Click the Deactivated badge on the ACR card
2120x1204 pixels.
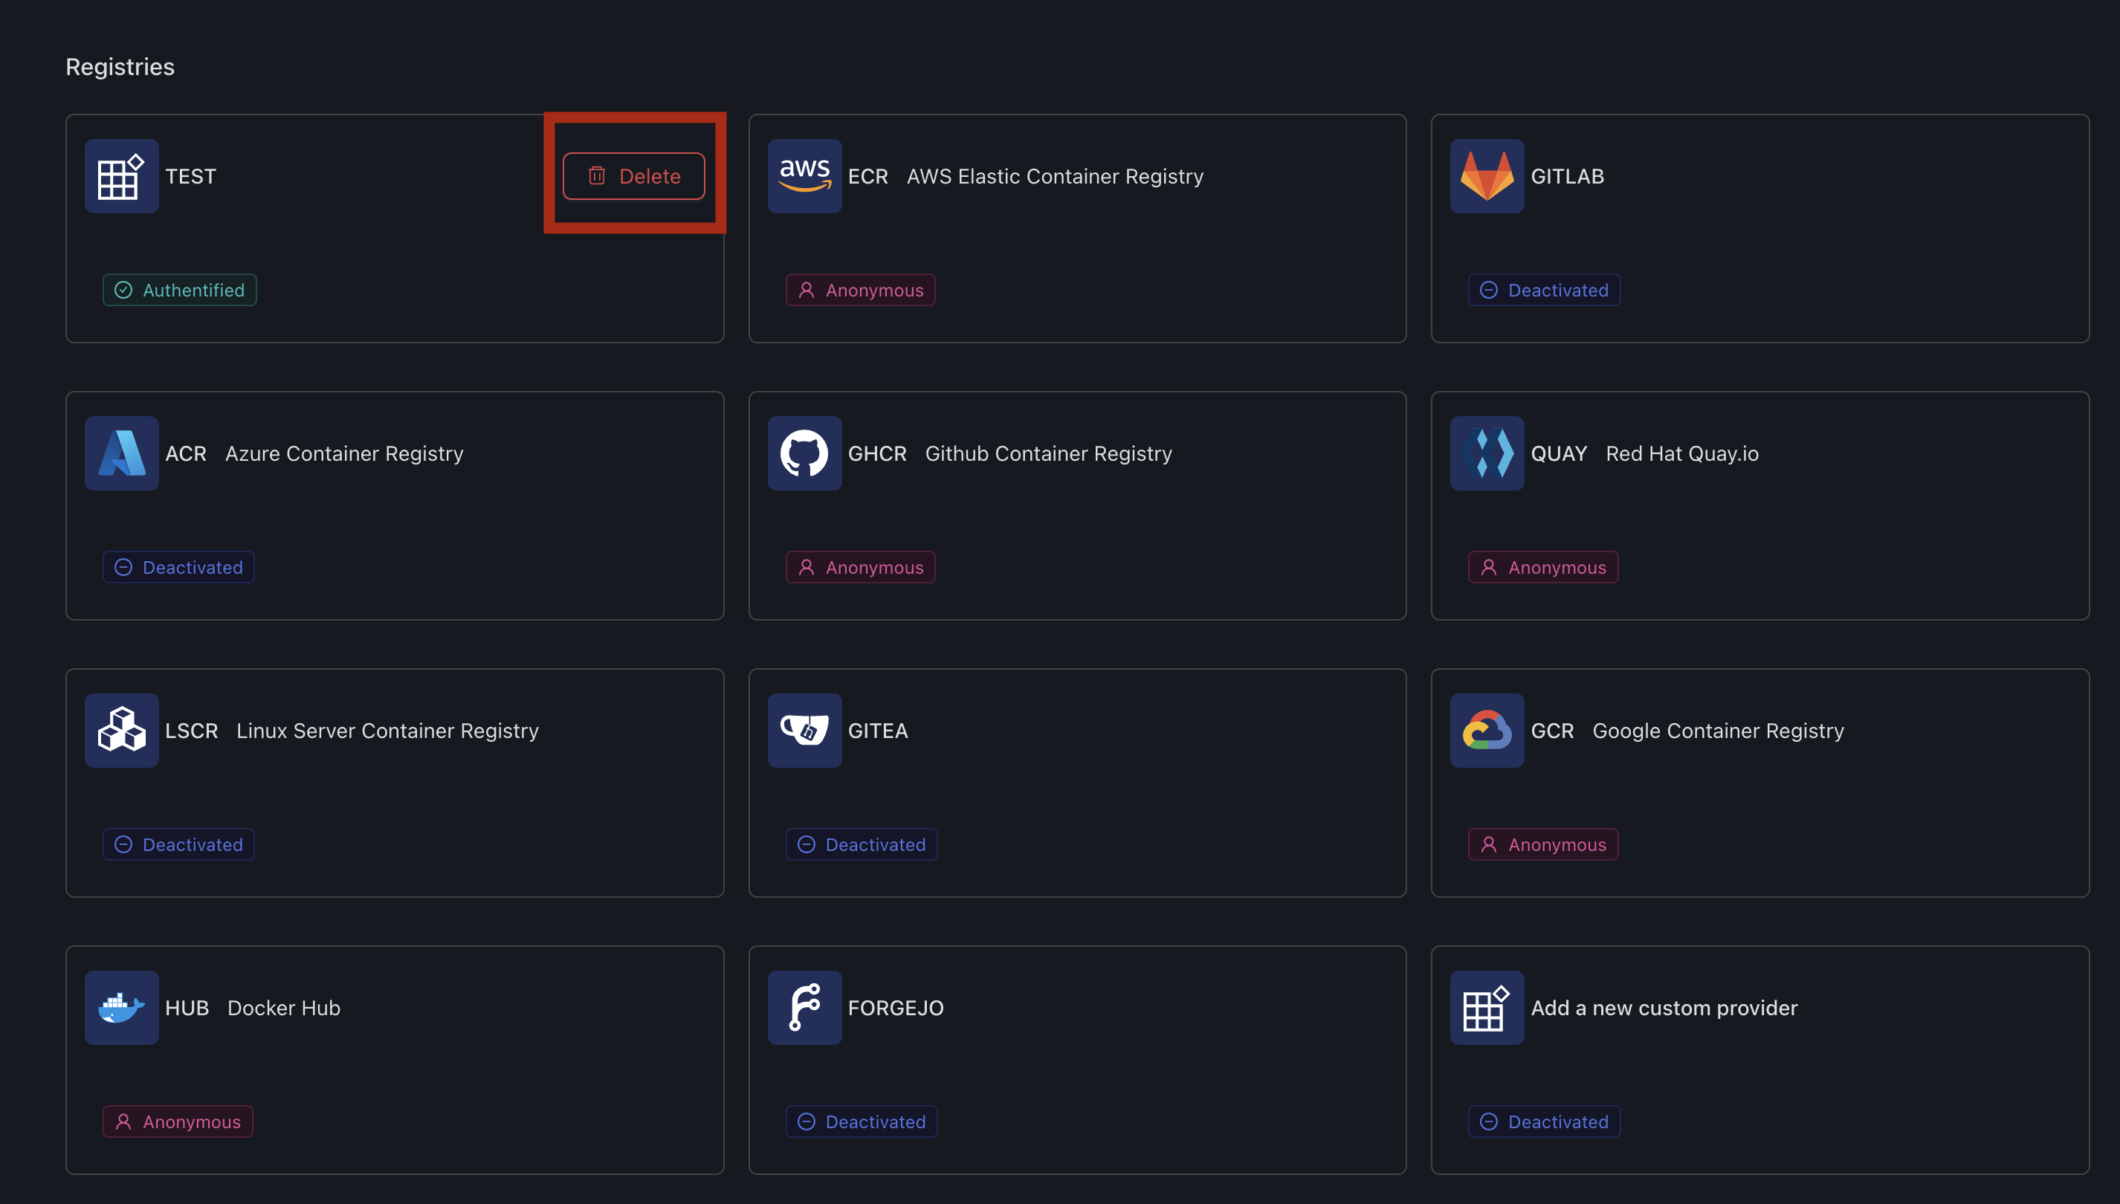click(178, 567)
